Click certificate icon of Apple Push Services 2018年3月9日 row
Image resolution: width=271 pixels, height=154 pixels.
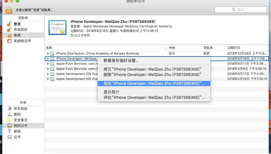[52, 69]
